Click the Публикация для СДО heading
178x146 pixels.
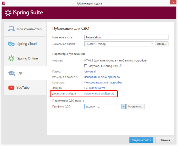click(71, 28)
